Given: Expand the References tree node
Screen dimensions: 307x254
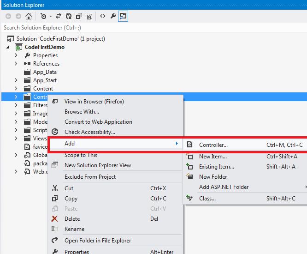Looking at the screenshot, I should click(16, 64).
